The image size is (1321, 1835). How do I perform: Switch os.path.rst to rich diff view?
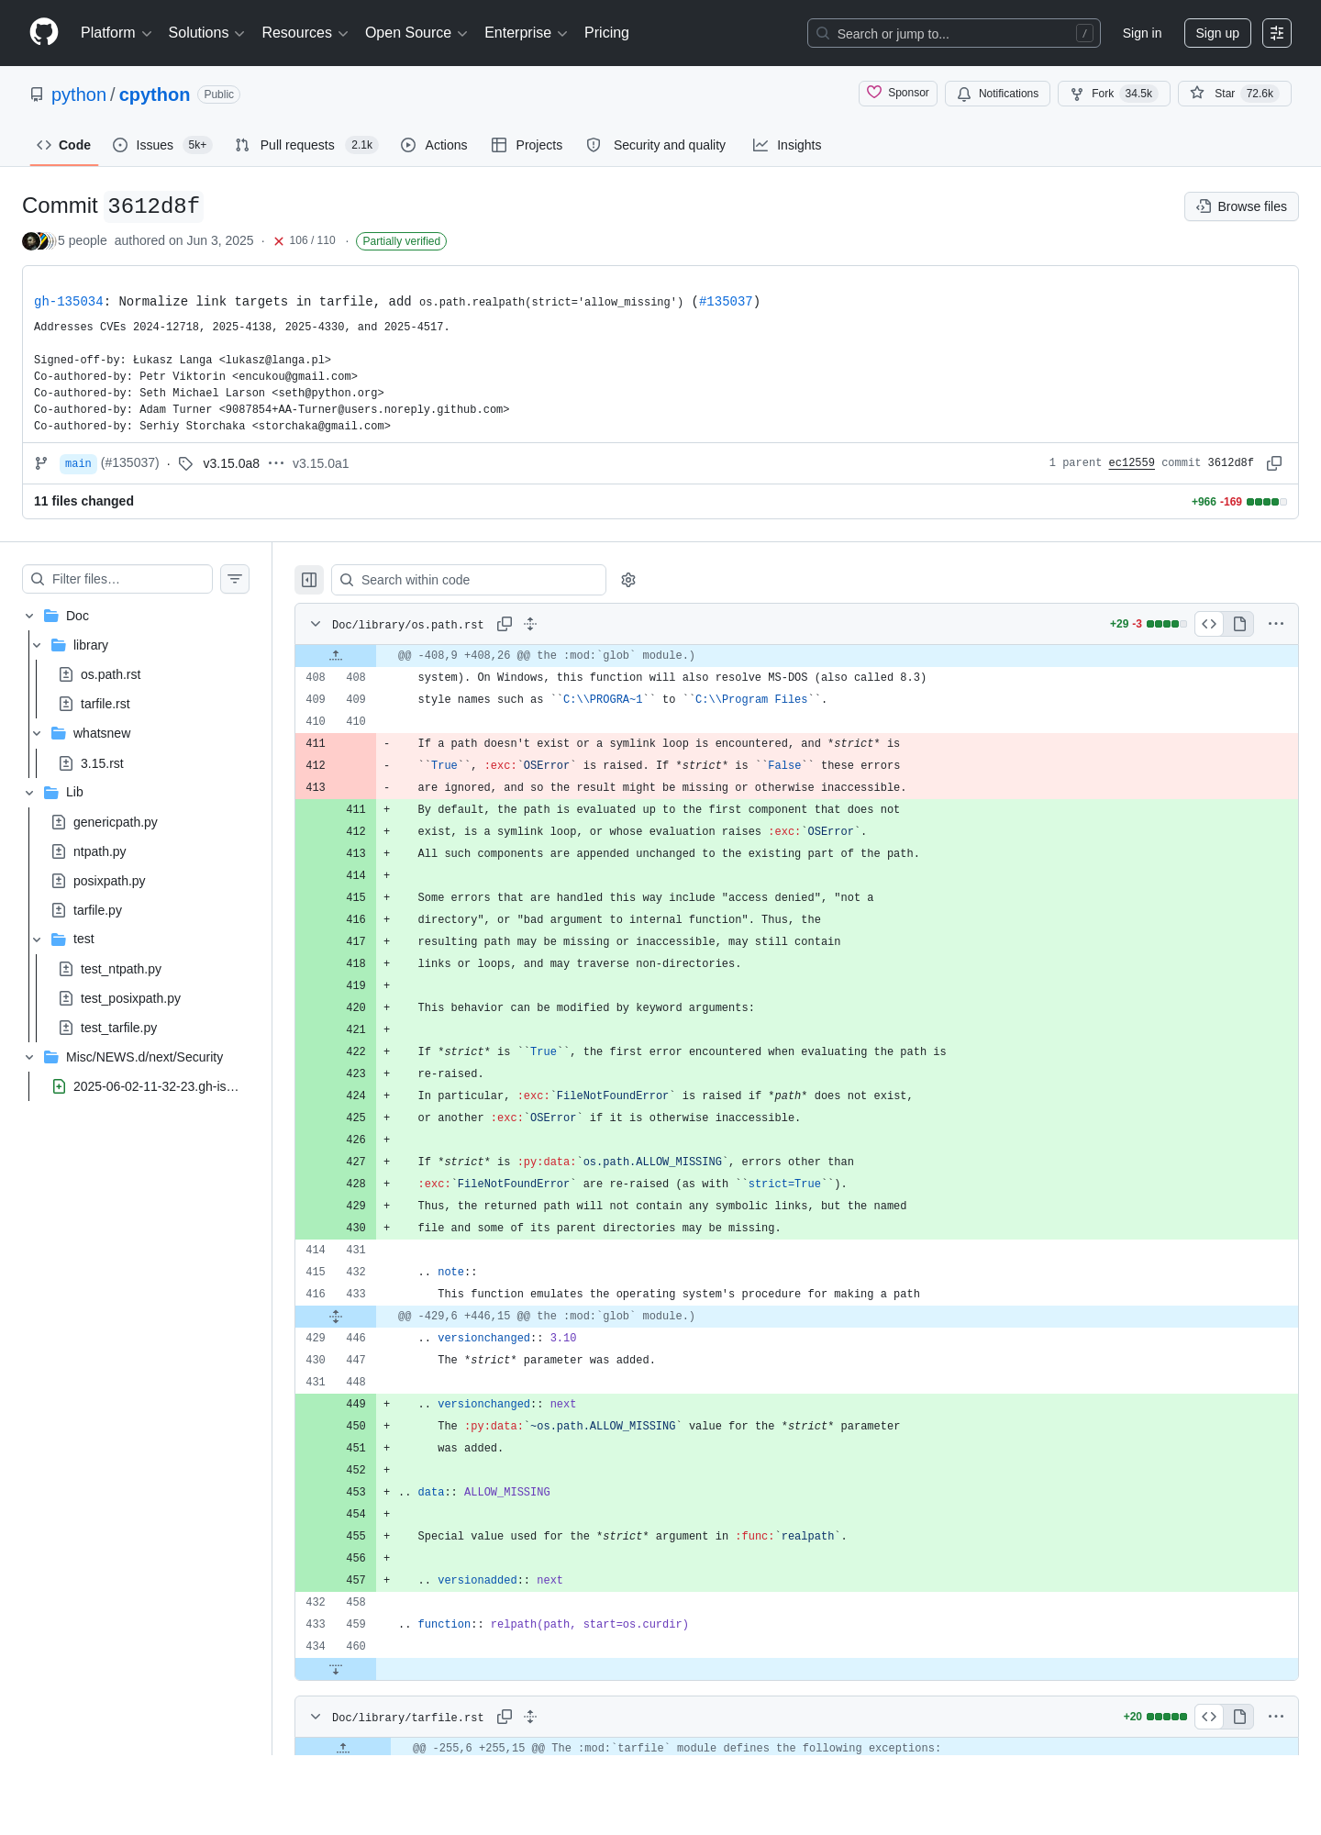pos(1239,624)
